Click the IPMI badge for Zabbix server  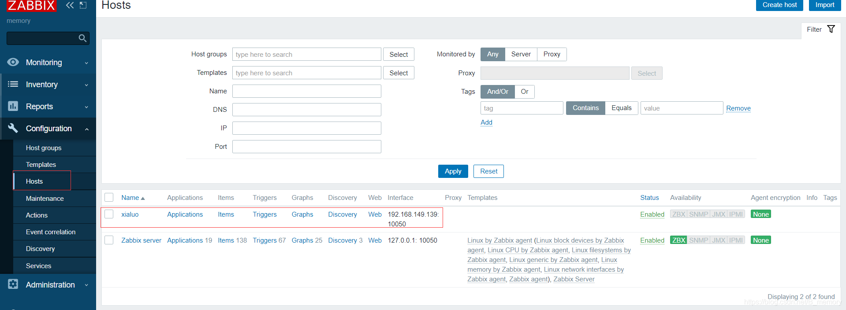pos(736,240)
